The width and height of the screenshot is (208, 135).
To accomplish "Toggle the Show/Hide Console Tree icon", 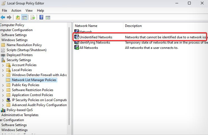I will (x=25, y=17).
